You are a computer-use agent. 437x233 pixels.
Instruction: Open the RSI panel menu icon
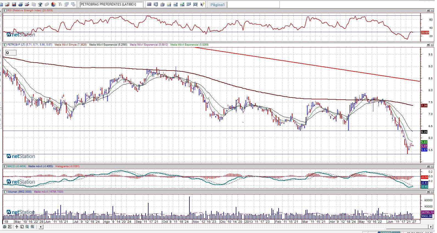point(5,10)
